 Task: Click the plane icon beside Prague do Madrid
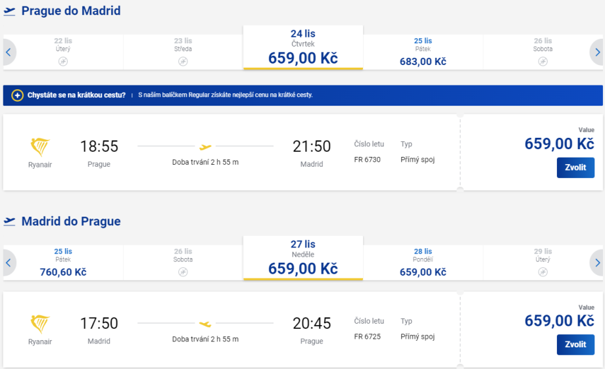pyautogui.click(x=10, y=12)
